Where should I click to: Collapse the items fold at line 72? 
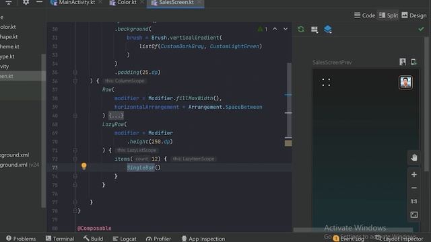(75, 159)
